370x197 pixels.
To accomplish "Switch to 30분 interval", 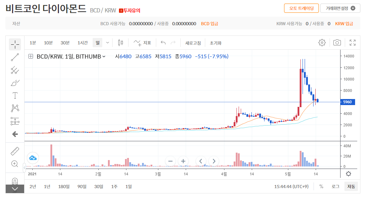I will [x=65, y=43].
